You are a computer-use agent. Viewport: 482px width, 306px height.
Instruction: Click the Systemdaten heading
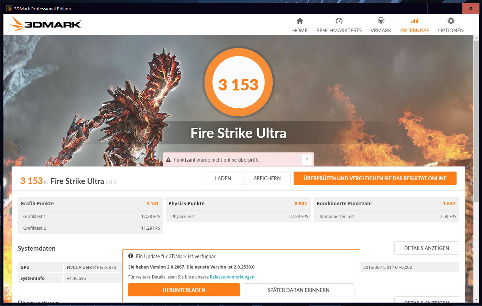pos(36,248)
